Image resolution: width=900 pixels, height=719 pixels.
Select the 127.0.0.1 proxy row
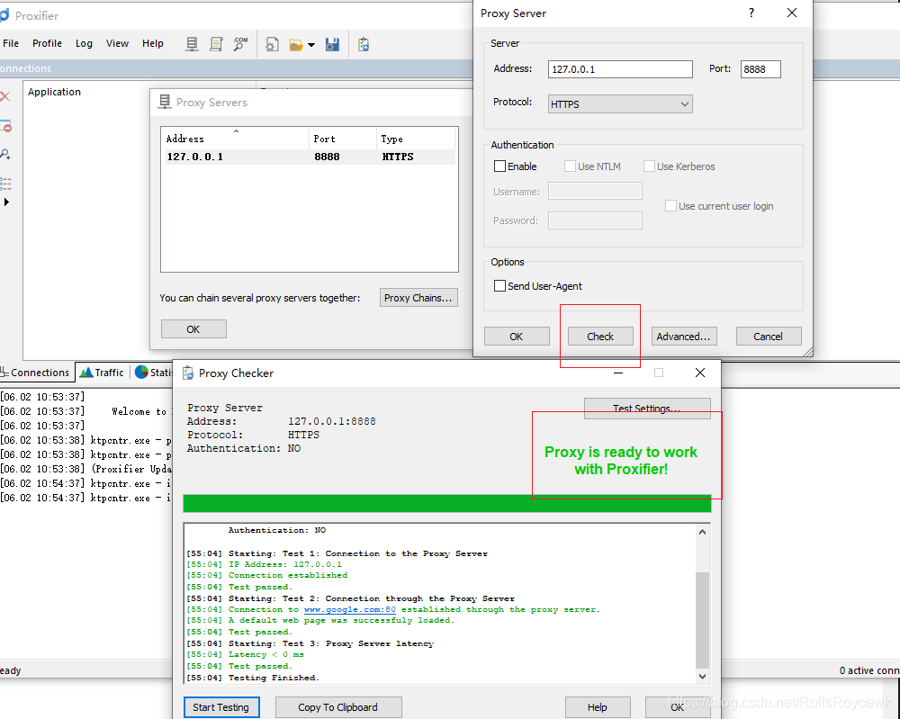[x=310, y=157]
